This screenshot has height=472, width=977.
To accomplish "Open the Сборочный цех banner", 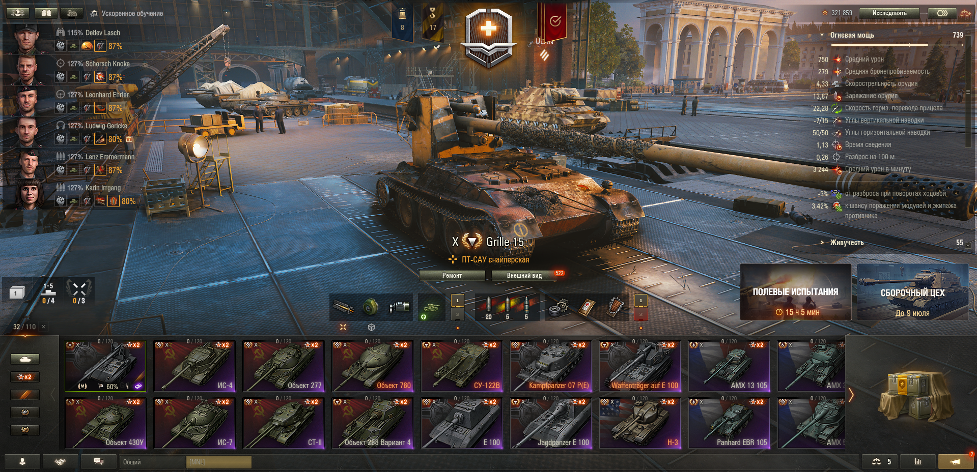I will click(x=912, y=292).
